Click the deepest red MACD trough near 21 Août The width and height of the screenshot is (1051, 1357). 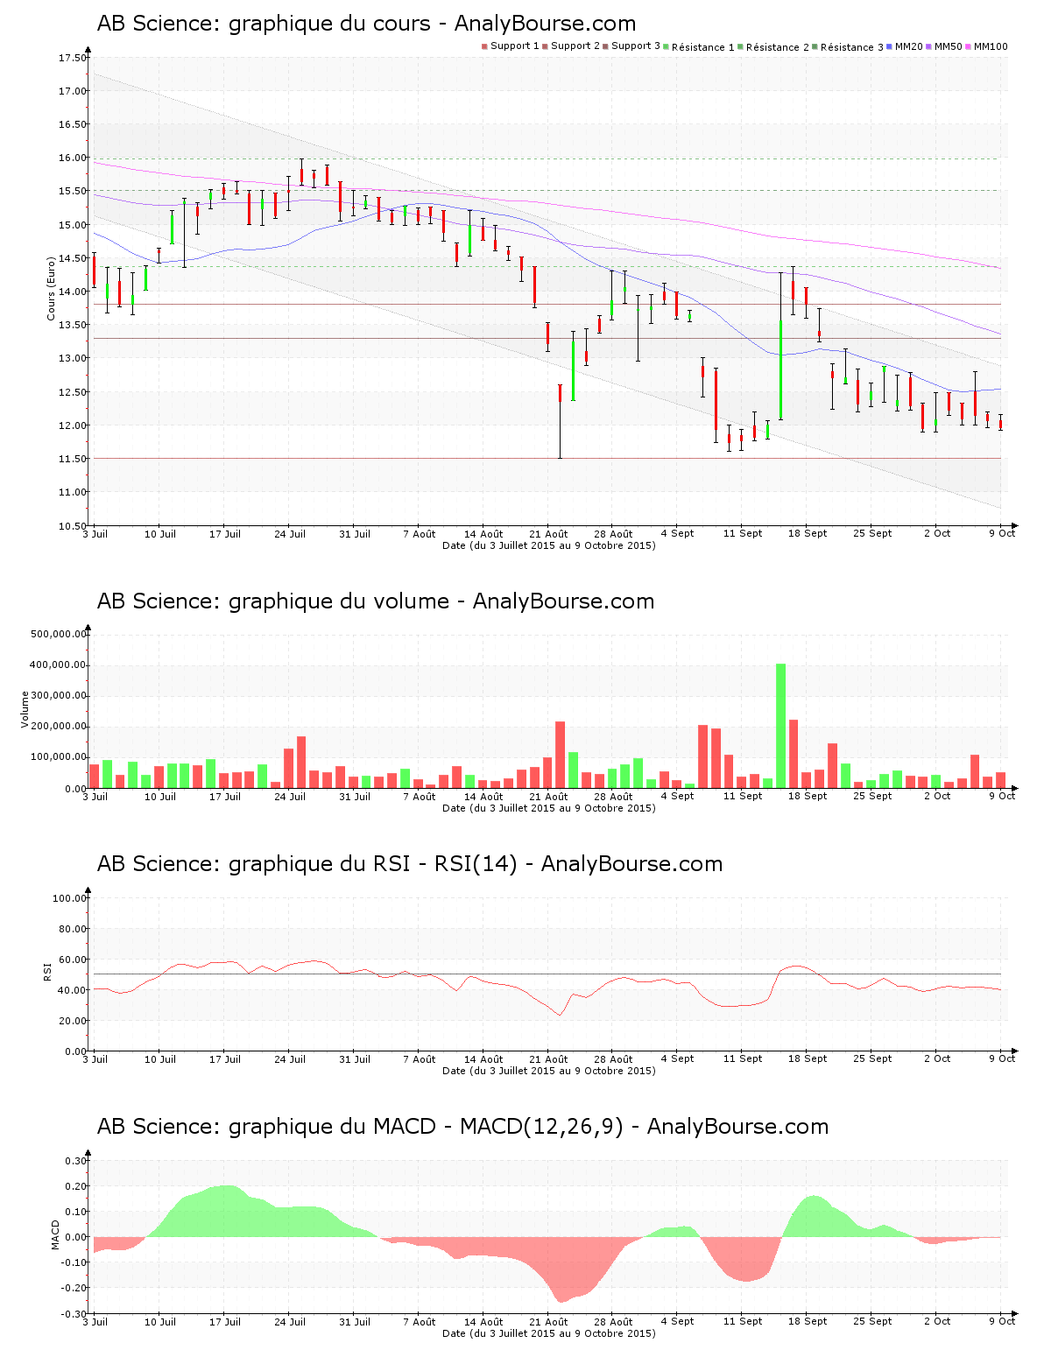click(561, 1269)
